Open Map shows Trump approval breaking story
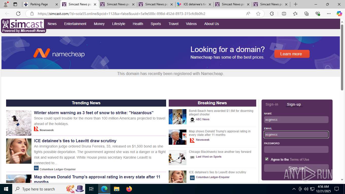 click(x=220, y=133)
